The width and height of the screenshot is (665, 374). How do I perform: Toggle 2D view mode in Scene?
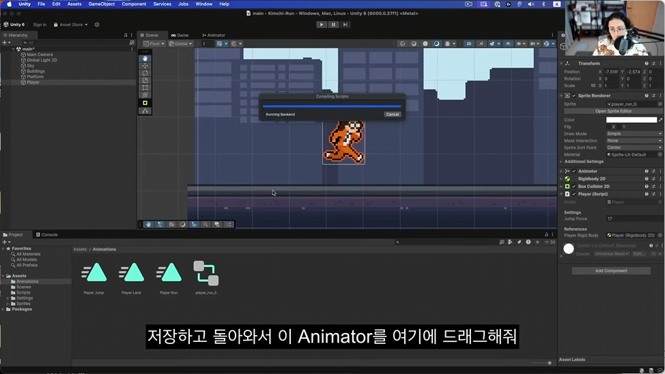click(x=468, y=44)
